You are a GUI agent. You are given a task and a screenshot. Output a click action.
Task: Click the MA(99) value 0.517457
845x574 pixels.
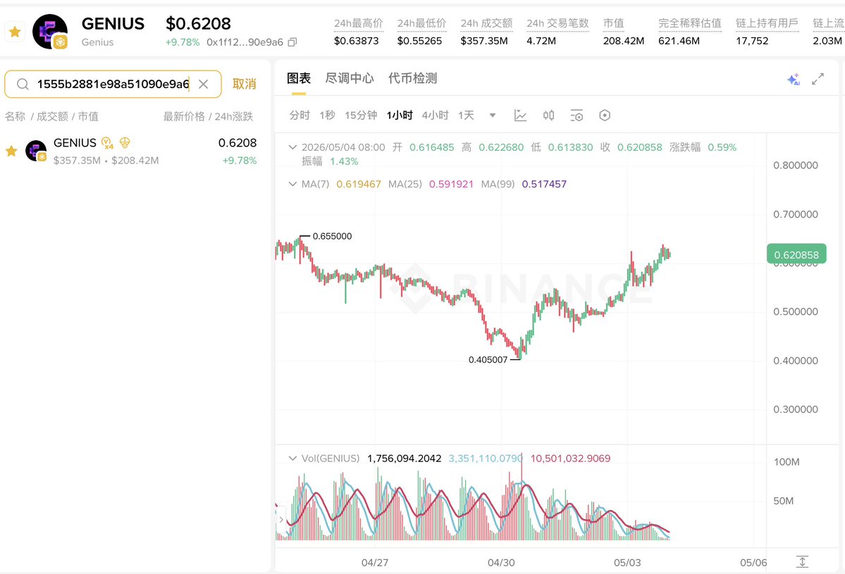tap(544, 184)
